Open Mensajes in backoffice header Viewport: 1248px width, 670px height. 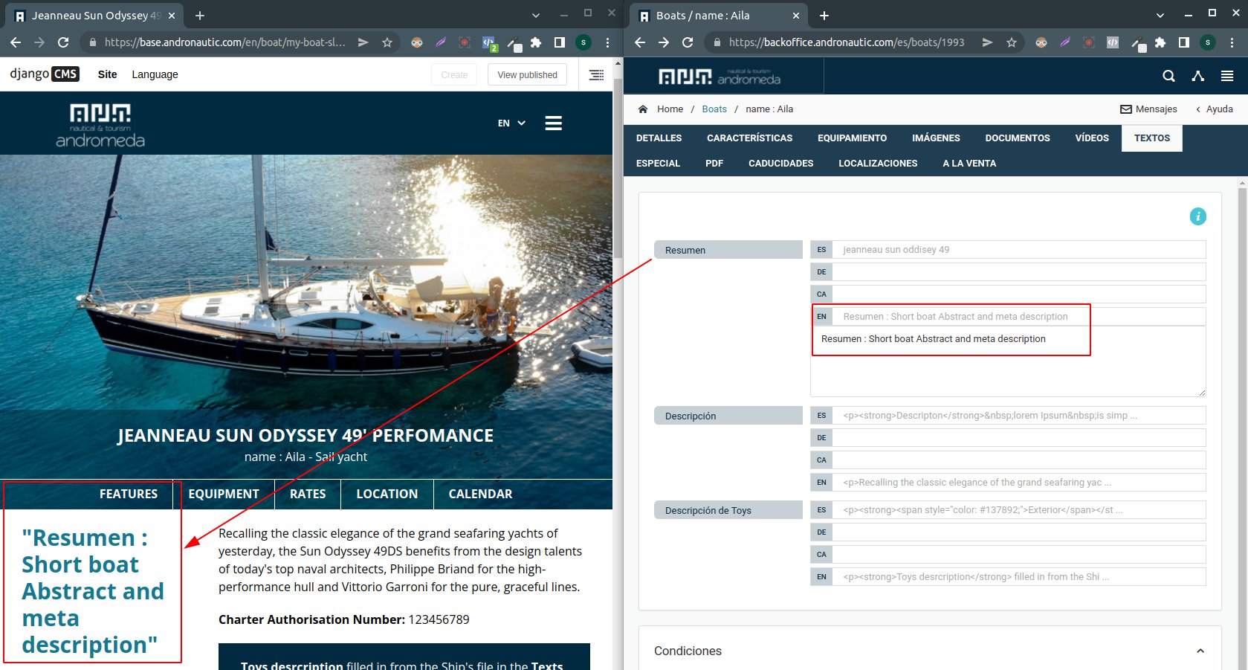pos(1148,109)
